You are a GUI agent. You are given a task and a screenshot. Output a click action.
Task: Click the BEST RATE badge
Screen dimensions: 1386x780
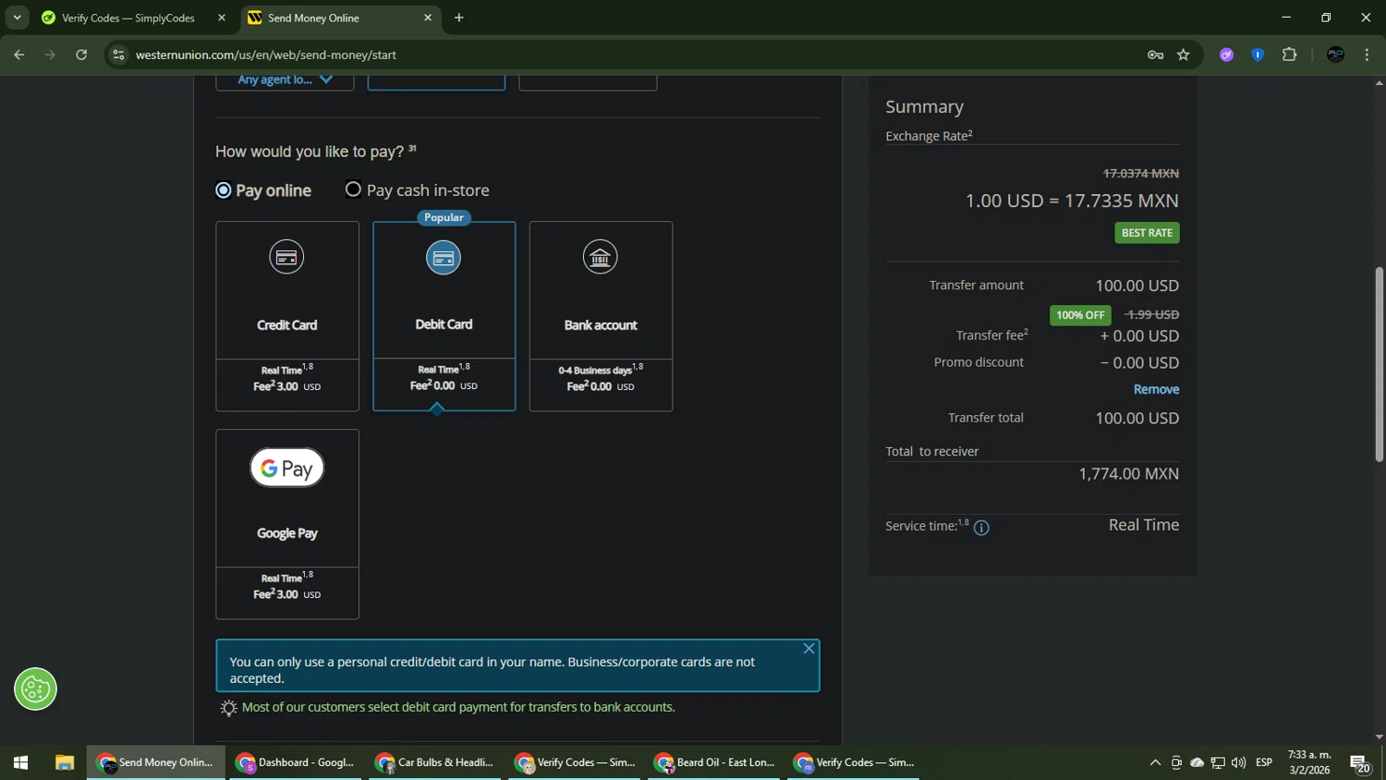pos(1147,233)
